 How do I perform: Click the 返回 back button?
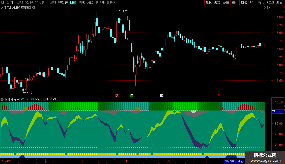pos(279,2)
